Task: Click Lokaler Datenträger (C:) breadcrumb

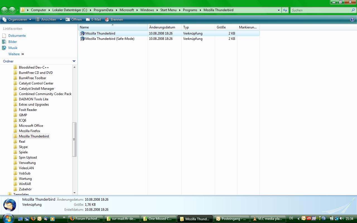Action: click(70, 10)
